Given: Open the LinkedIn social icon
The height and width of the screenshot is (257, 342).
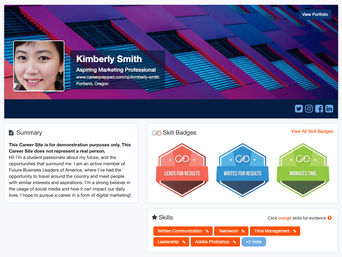Looking at the screenshot, I should click(329, 109).
